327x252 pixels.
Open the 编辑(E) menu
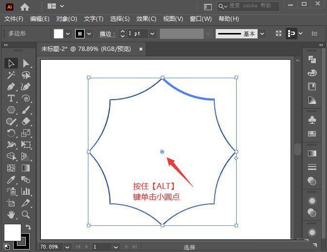coord(40,19)
